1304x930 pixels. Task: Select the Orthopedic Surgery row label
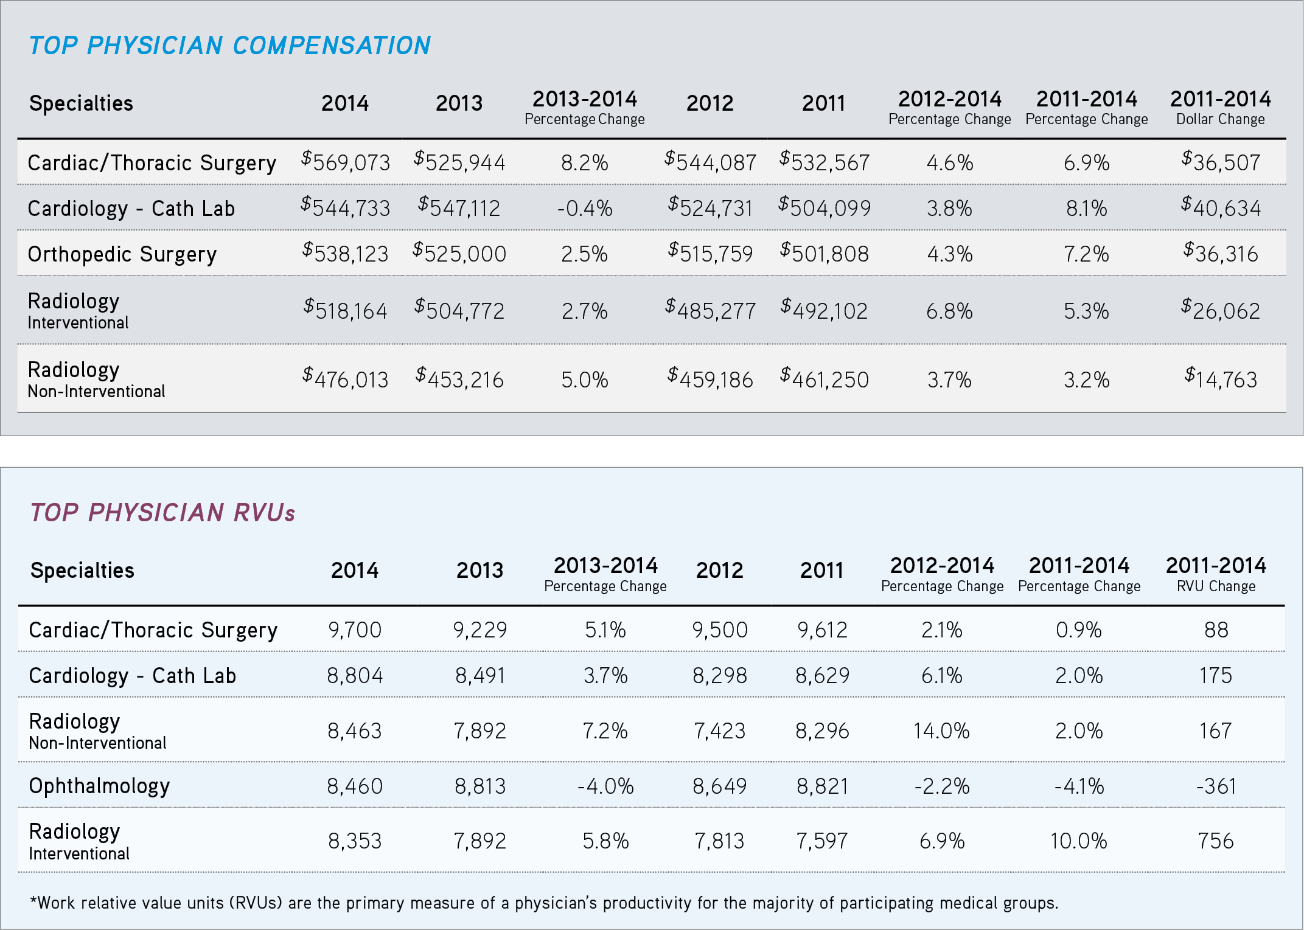click(x=122, y=254)
